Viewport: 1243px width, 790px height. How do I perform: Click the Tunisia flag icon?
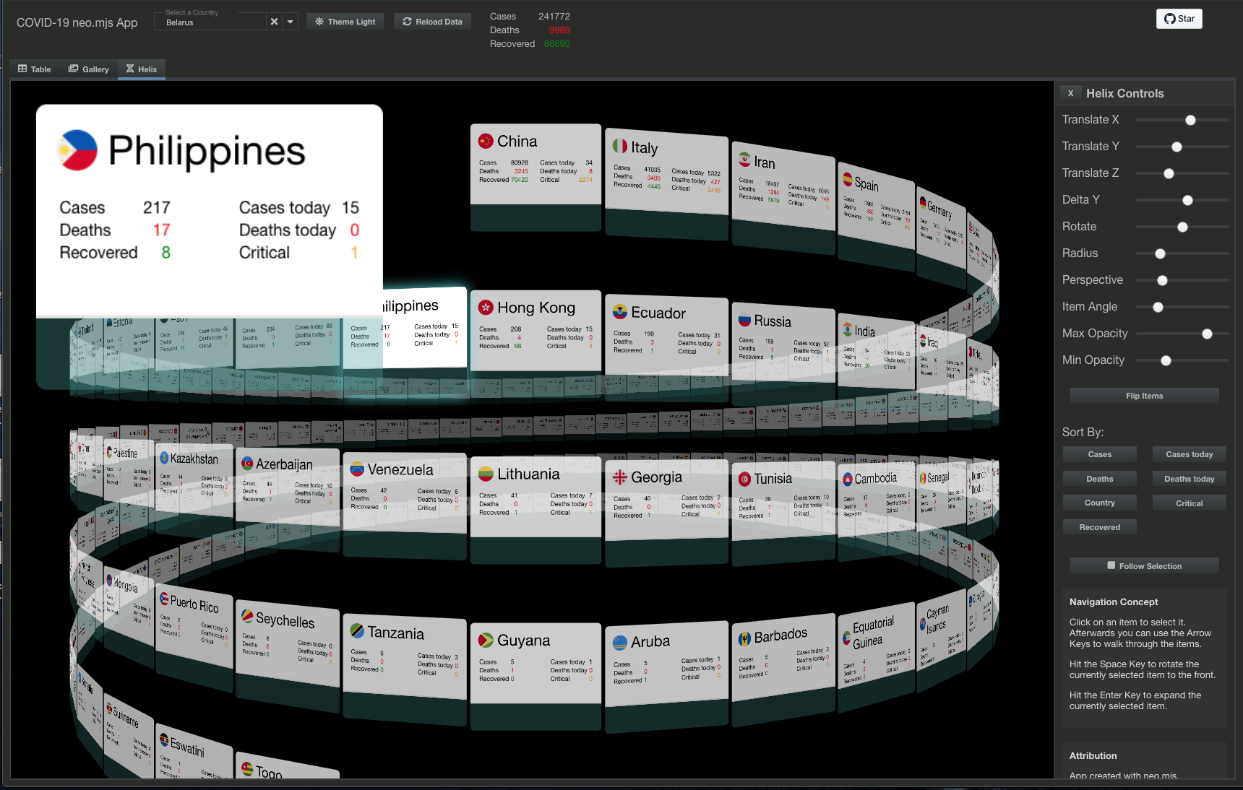[744, 479]
